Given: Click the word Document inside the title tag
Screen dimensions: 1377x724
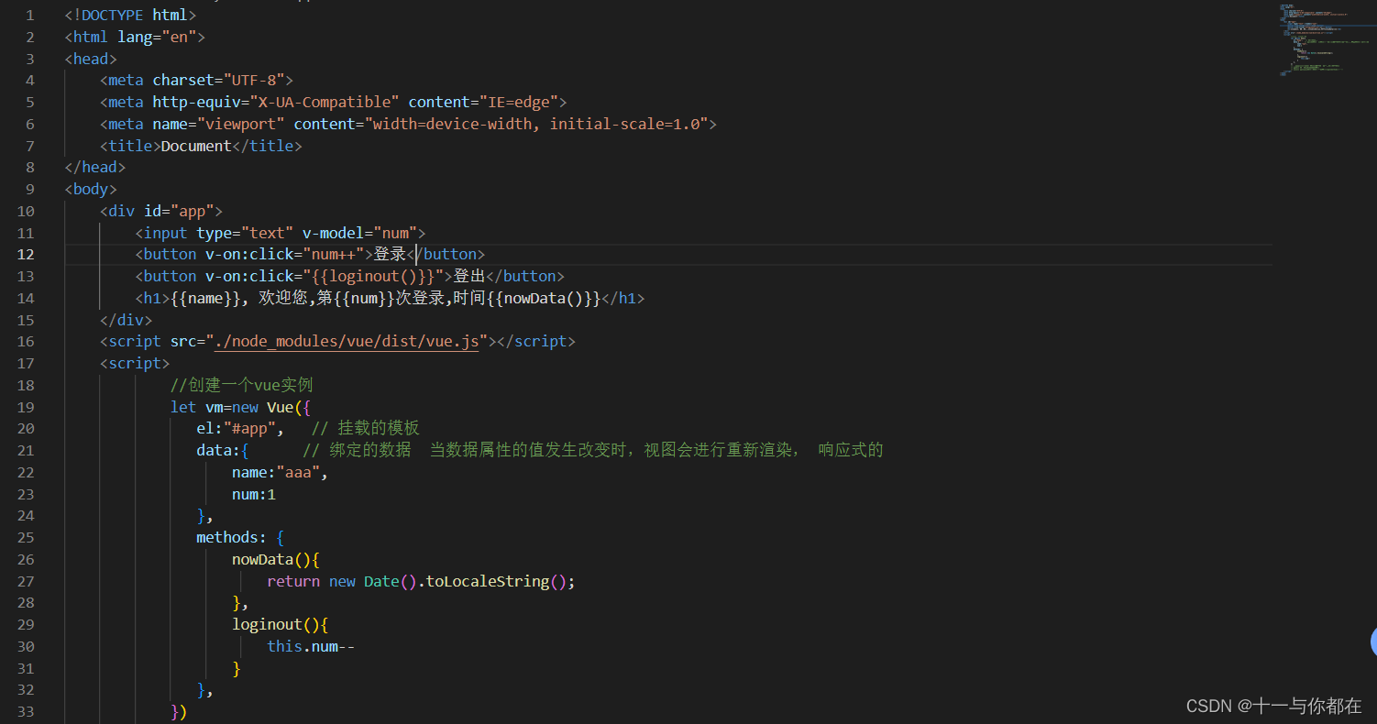Looking at the screenshot, I should click(196, 147).
